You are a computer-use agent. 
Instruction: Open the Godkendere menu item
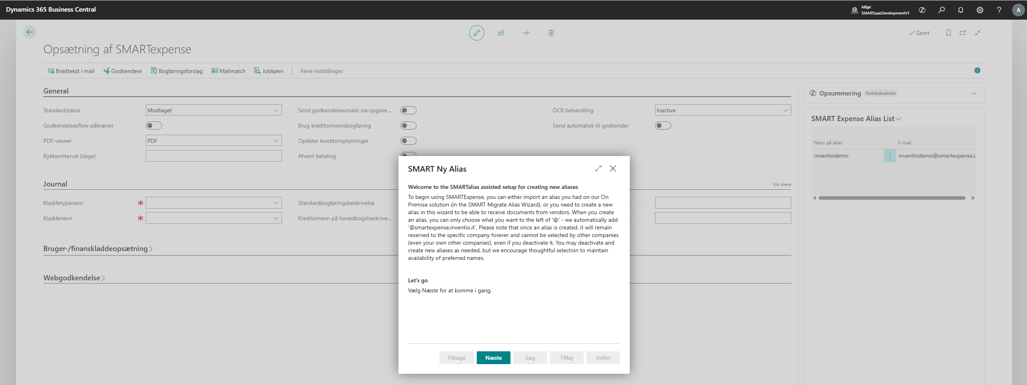[x=123, y=71]
